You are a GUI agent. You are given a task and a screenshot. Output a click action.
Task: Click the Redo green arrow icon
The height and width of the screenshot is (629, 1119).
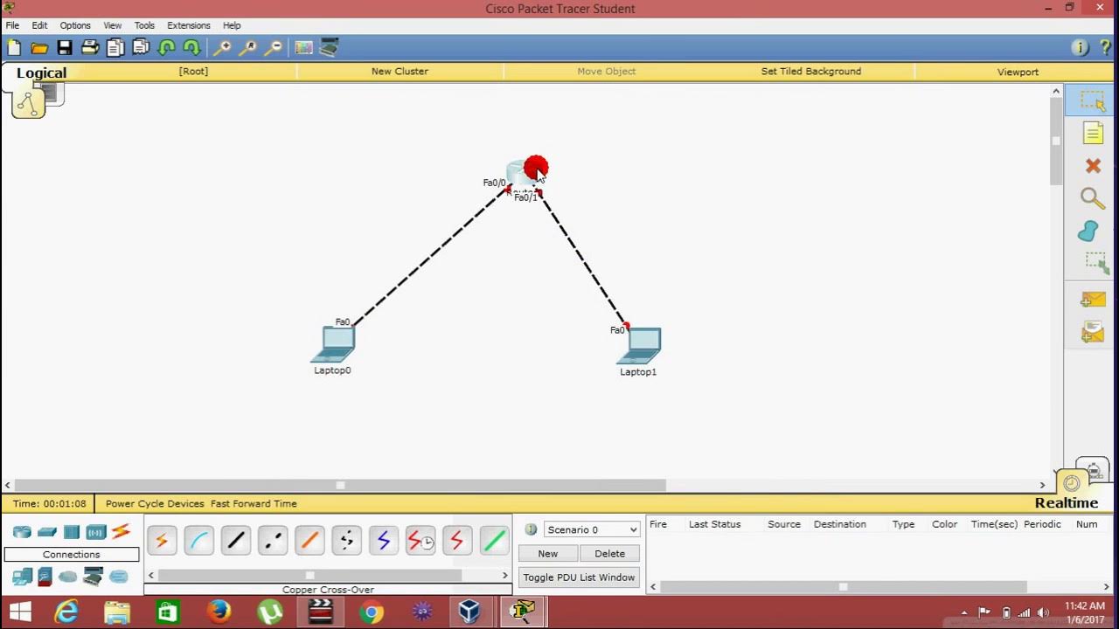pyautogui.click(x=192, y=48)
